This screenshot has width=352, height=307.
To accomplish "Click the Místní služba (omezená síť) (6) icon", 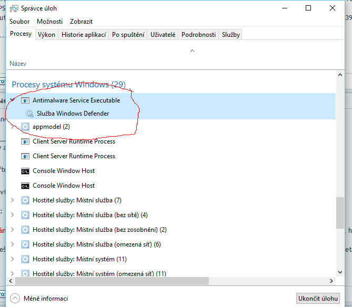I will tap(25, 244).
